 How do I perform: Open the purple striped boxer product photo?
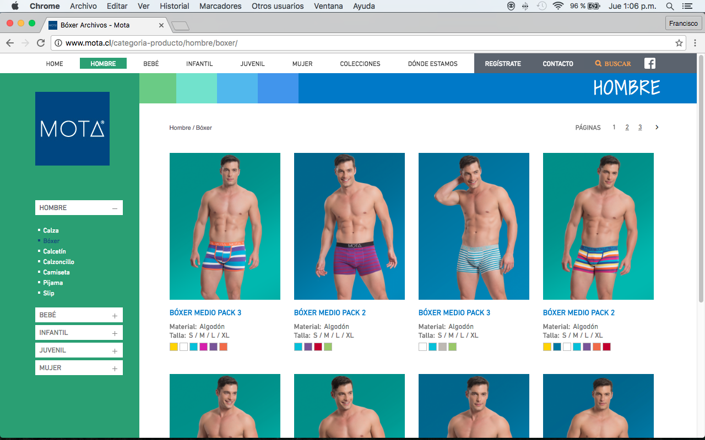(349, 226)
